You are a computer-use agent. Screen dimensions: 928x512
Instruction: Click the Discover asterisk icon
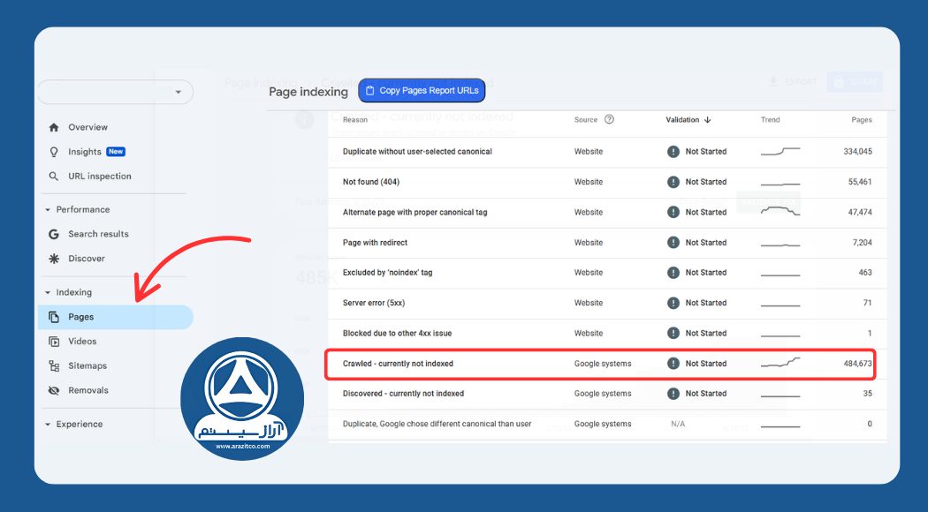tap(54, 259)
